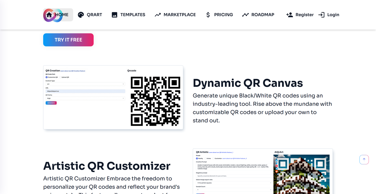The height and width of the screenshot is (194, 376).
Task: View the PRICING page
Action: tap(219, 15)
